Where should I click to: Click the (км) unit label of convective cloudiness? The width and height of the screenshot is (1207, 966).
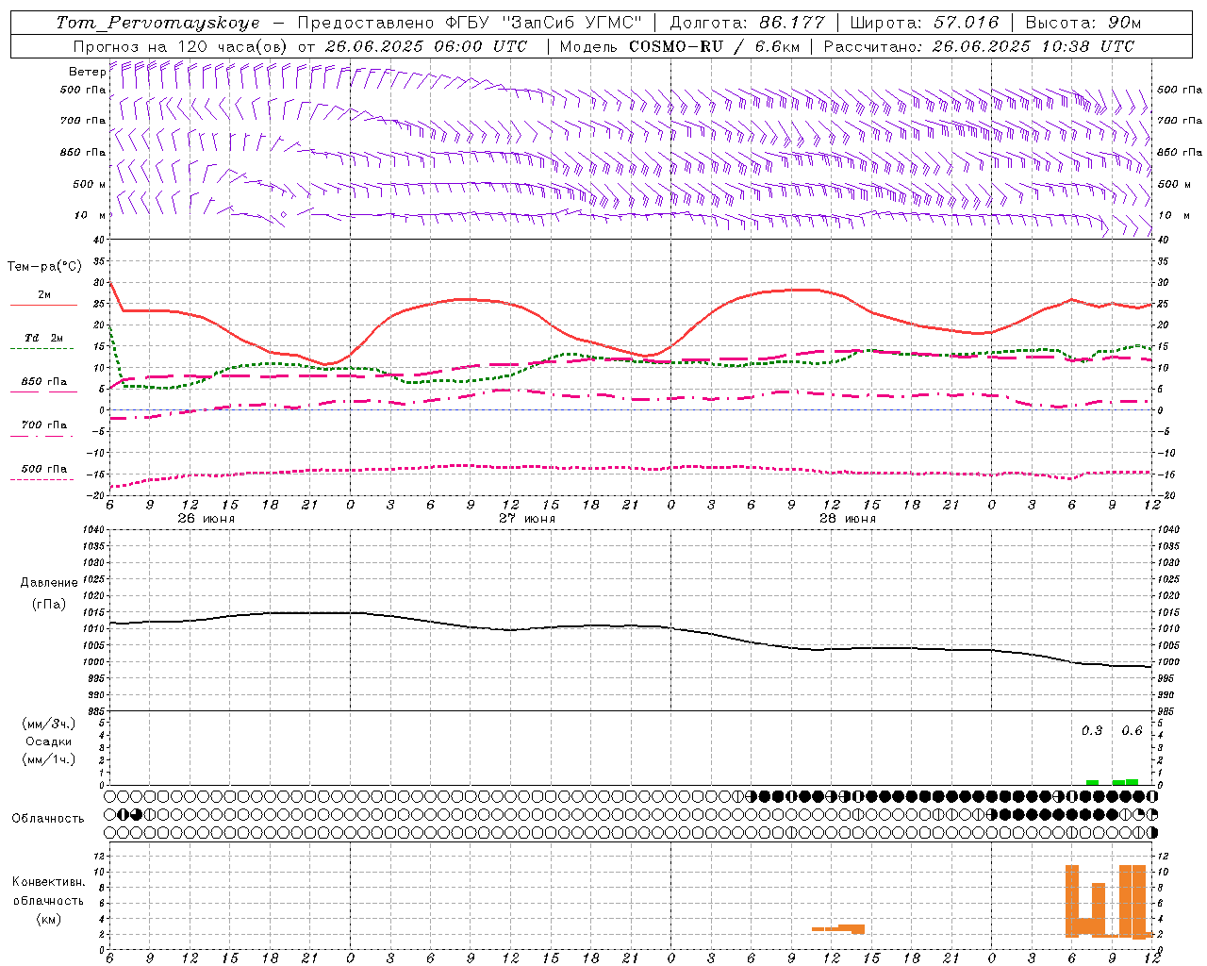click(49, 919)
